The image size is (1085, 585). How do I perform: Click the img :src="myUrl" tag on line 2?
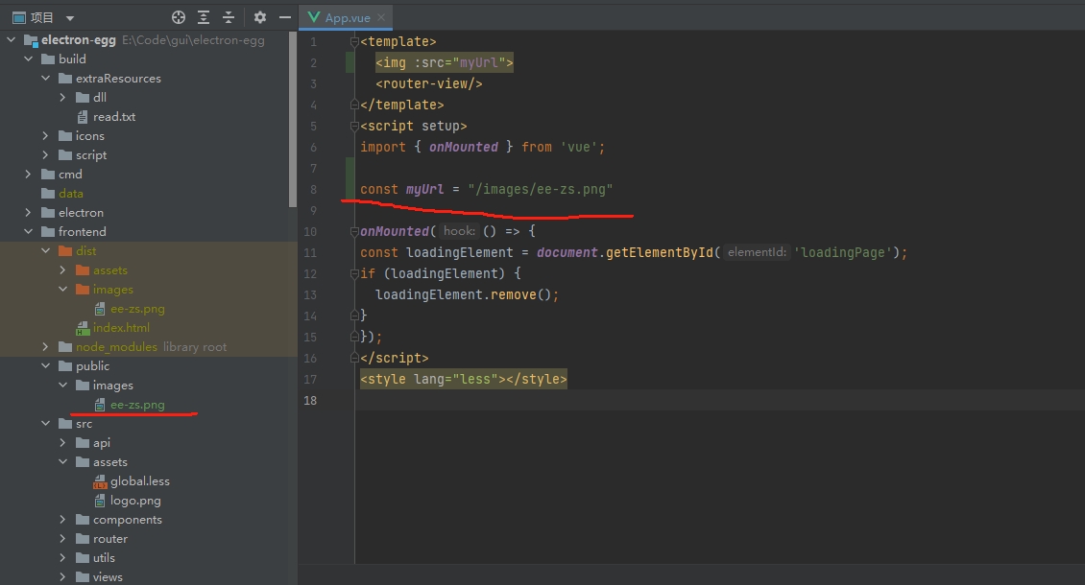[x=445, y=63]
